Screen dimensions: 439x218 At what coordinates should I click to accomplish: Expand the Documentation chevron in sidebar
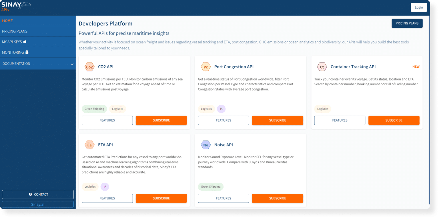pos(72,64)
